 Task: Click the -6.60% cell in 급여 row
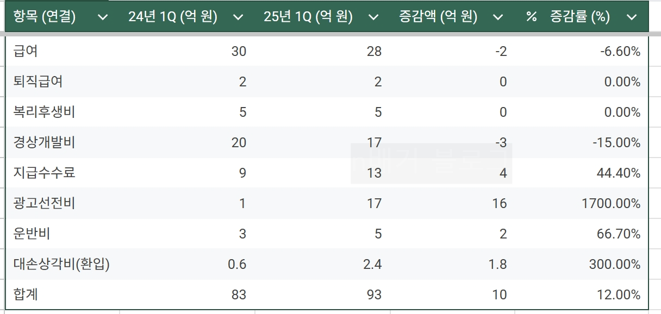620,51
